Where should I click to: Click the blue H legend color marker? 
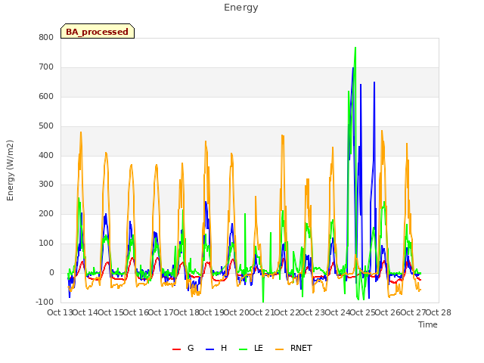[x=209, y=349]
